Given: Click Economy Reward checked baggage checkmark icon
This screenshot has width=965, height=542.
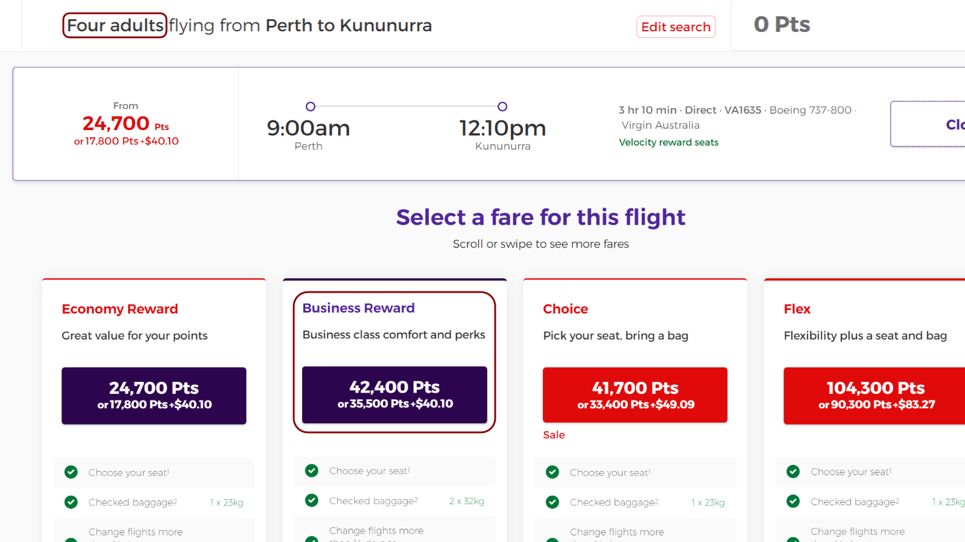Looking at the screenshot, I should click(71, 502).
